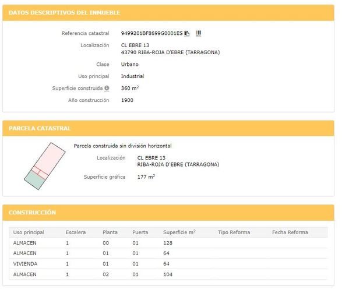342x293 pixels.
Task: Click the Superficie m² column header
Action: click(179, 232)
